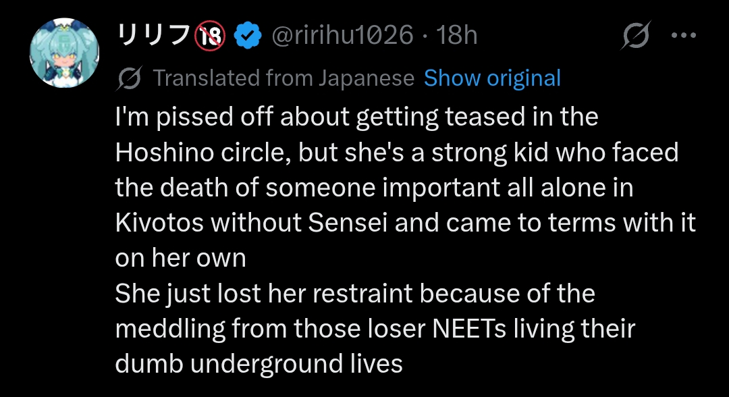The image size is (729, 397).
Task: Click the 18h post timestamp
Action: coord(458,35)
